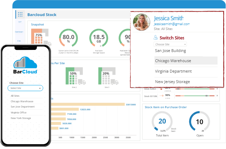Select San Jose Building site
This screenshot has width=226, height=149.
point(170,51)
